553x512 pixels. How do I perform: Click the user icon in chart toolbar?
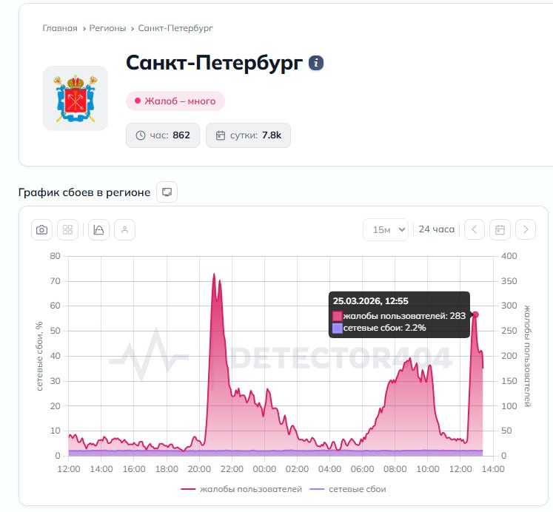click(x=124, y=230)
